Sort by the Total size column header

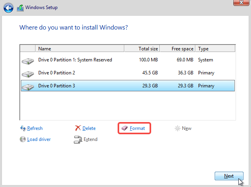[x=142, y=48]
